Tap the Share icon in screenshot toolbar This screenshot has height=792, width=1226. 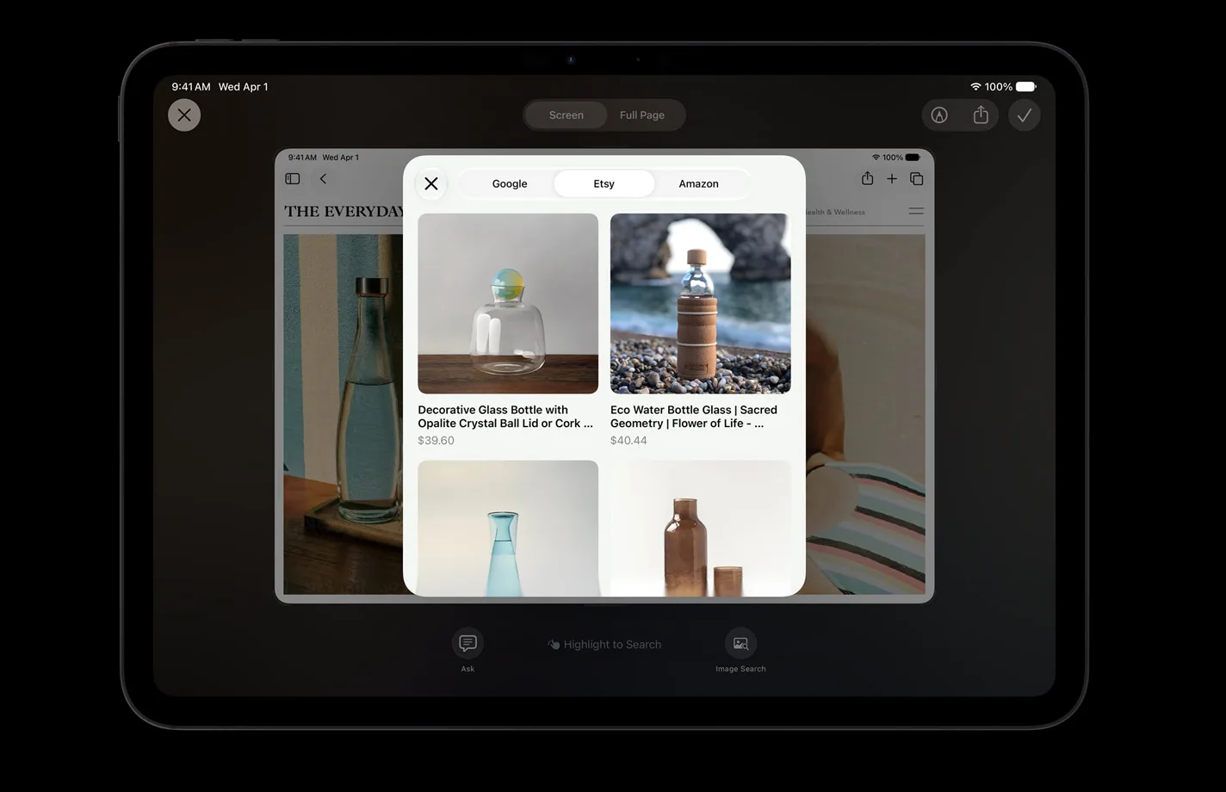tap(981, 114)
